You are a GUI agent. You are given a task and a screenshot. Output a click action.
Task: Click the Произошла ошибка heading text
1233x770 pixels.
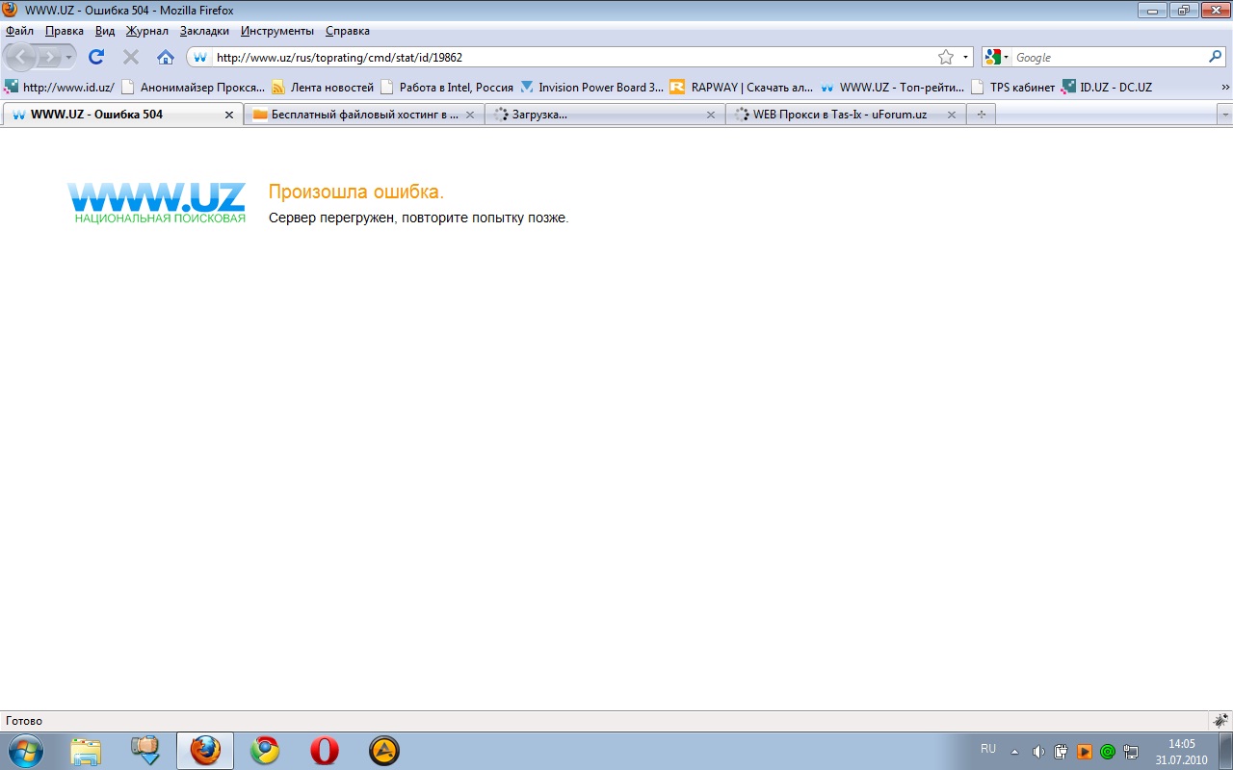coord(356,192)
